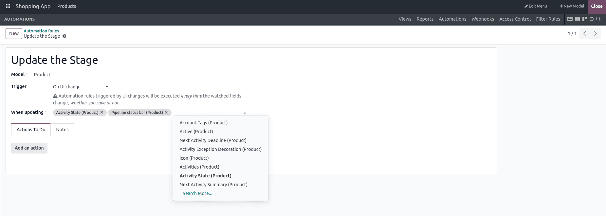606x216 pixels.
Task: Switch to list view icon
Action: click(x=578, y=19)
